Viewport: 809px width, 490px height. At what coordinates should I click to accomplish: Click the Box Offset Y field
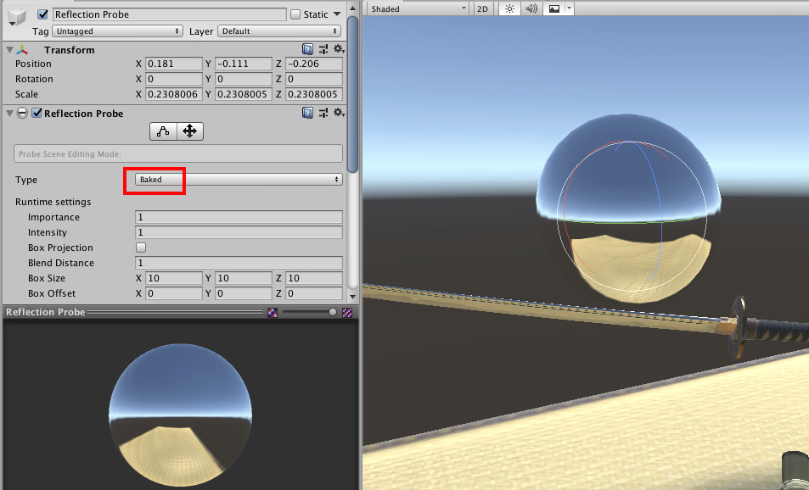tap(244, 293)
